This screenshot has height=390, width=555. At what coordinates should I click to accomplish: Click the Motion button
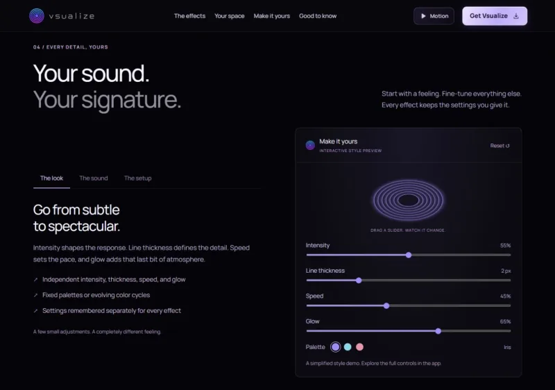coord(434,16)
